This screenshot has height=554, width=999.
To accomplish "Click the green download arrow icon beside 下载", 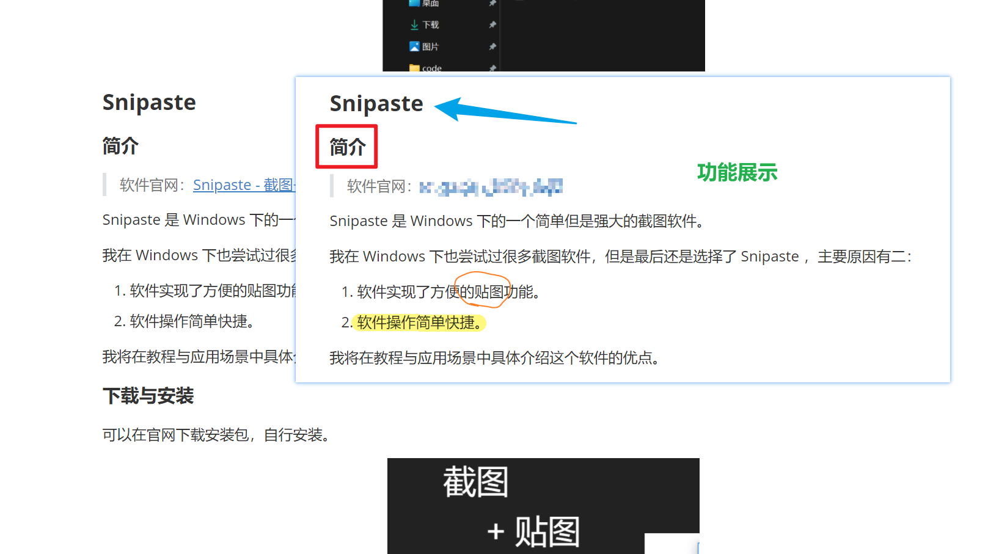I will pos(414,25).
